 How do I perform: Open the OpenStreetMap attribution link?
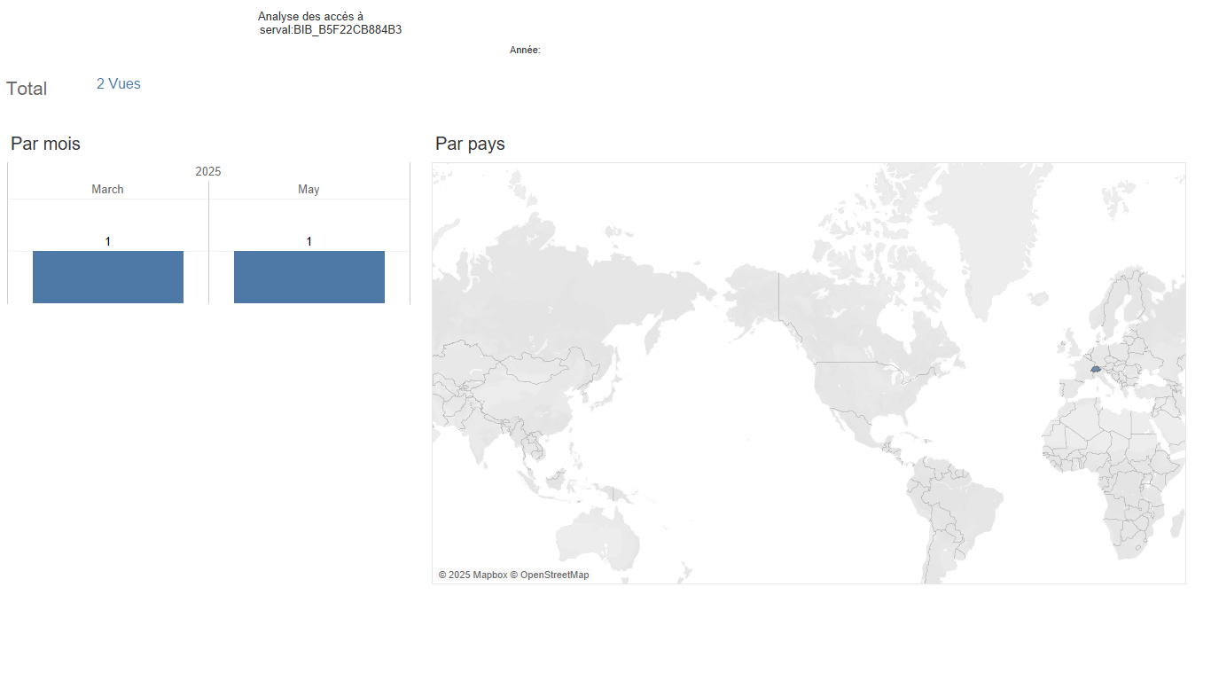coord(554,575)
